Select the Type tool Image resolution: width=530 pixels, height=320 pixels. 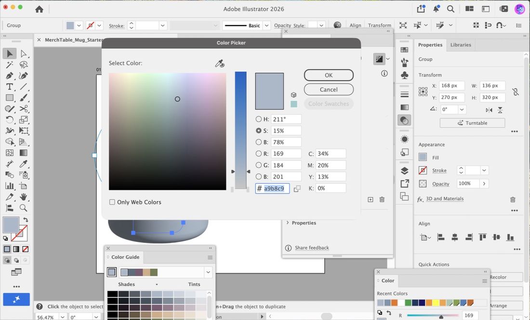pos(10,87)
